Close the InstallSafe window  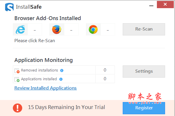point(165,4)
